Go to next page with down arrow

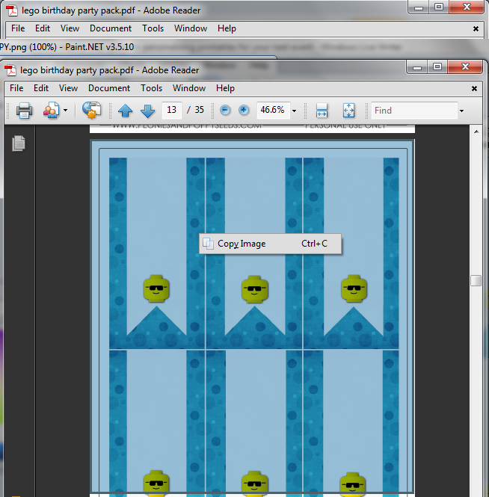147,111
